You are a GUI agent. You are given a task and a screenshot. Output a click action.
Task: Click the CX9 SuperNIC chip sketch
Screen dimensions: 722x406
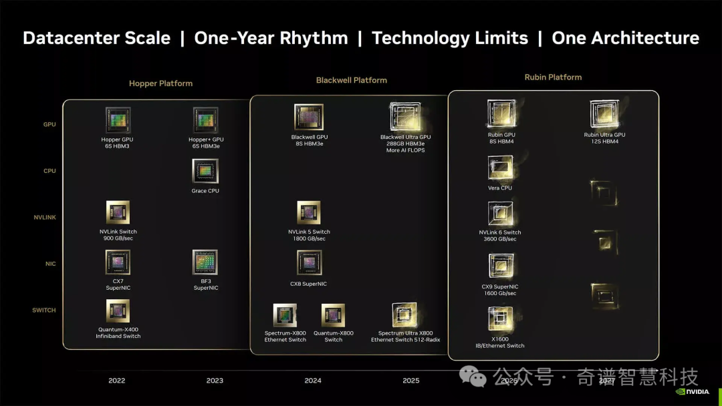point(501,266)
